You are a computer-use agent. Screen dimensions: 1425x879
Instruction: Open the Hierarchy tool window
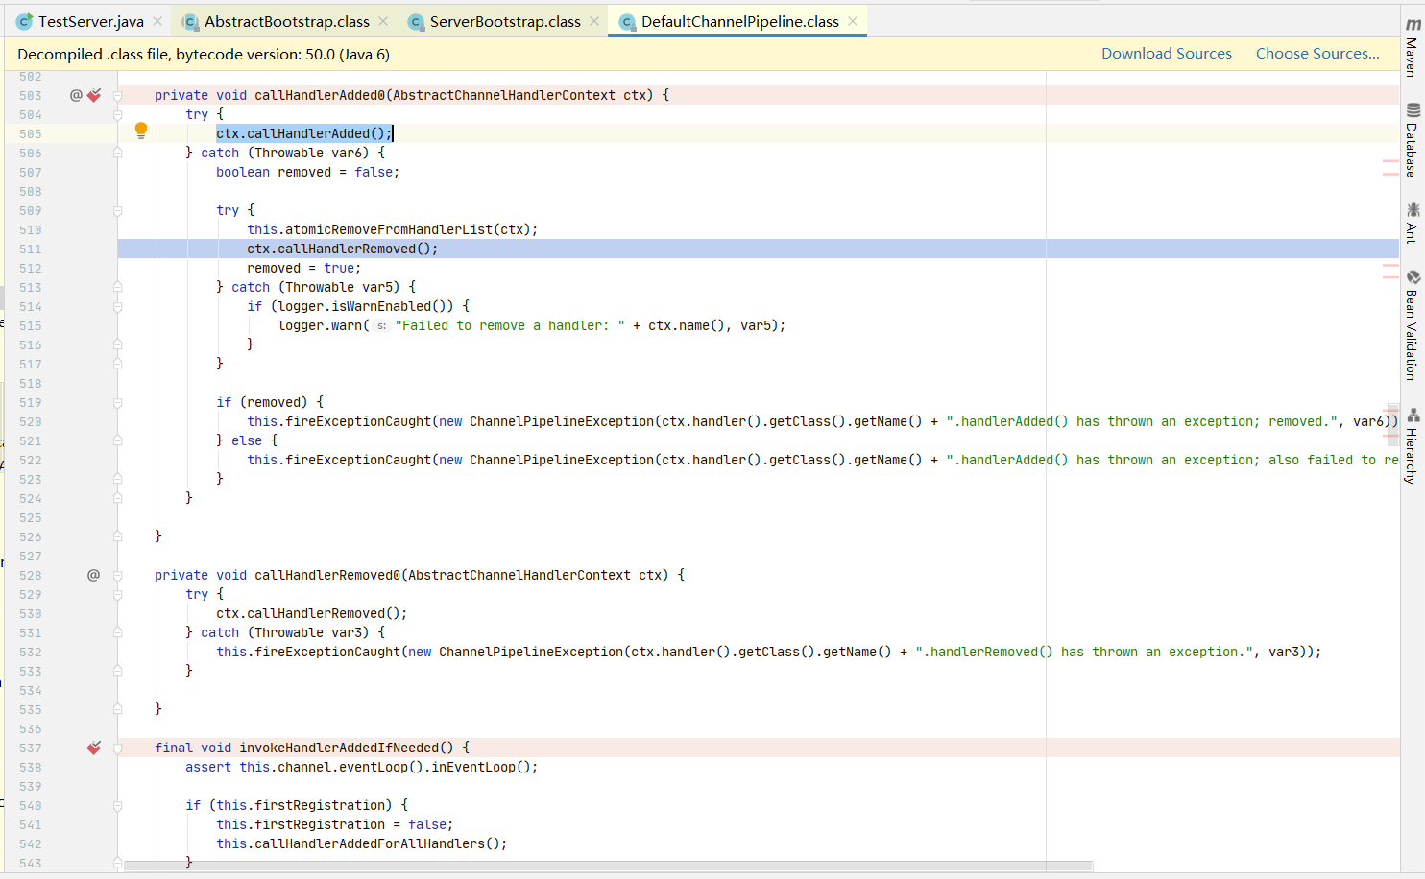point(1413,446)
